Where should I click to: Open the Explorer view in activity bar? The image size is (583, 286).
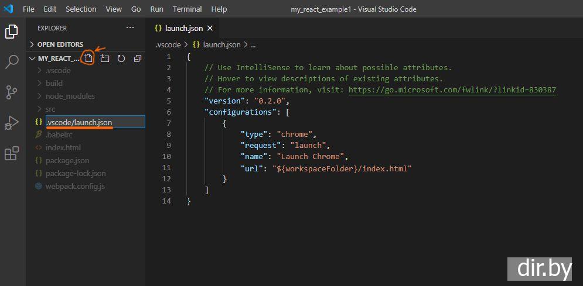[x=12, y=32]
